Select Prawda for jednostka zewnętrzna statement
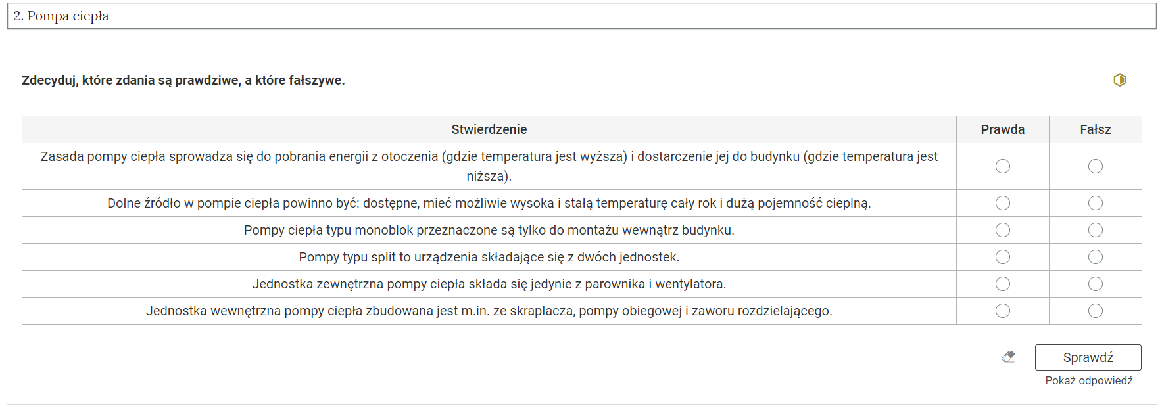This screenshot has height=408, width=1162. coord(1002,284)
